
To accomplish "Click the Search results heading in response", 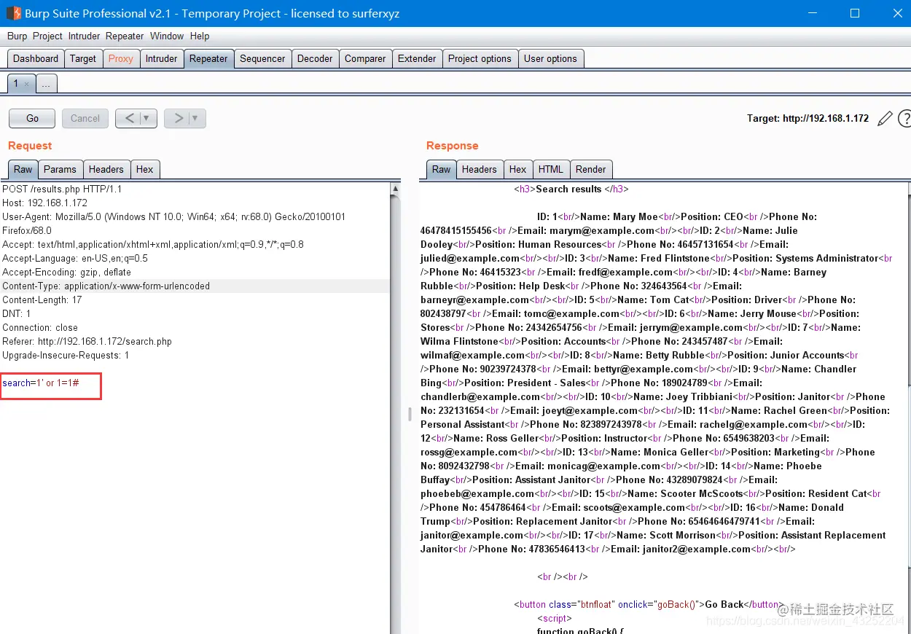I will [571, 189].
